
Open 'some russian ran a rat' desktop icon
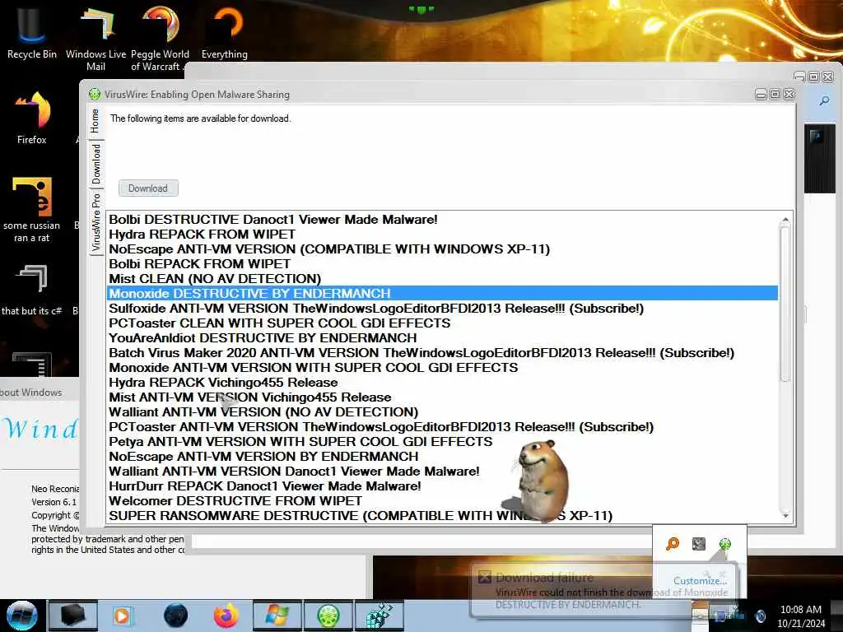(32, 210)
